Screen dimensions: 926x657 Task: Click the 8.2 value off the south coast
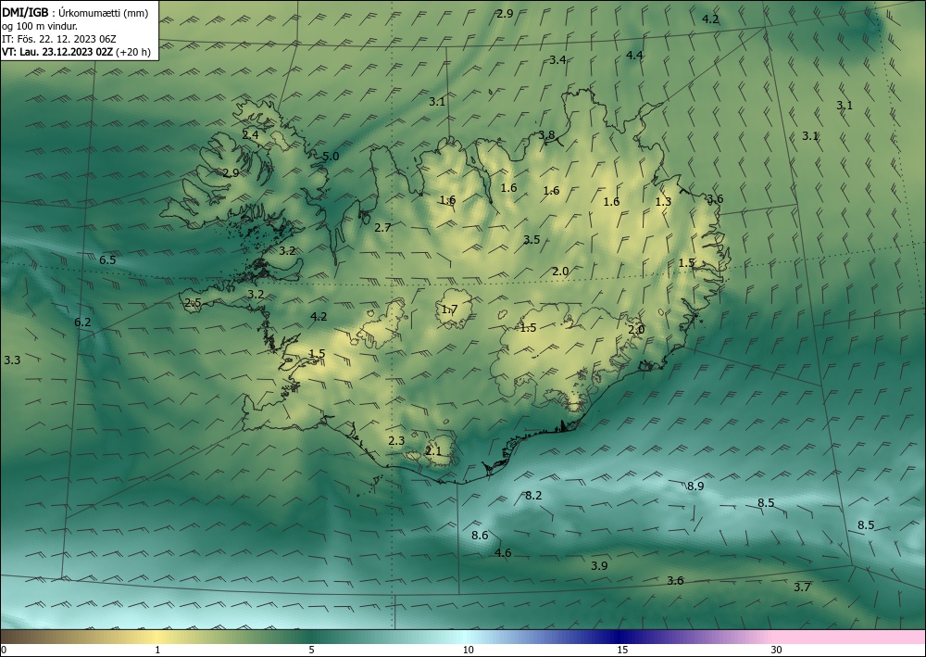[x=533, y=496]
